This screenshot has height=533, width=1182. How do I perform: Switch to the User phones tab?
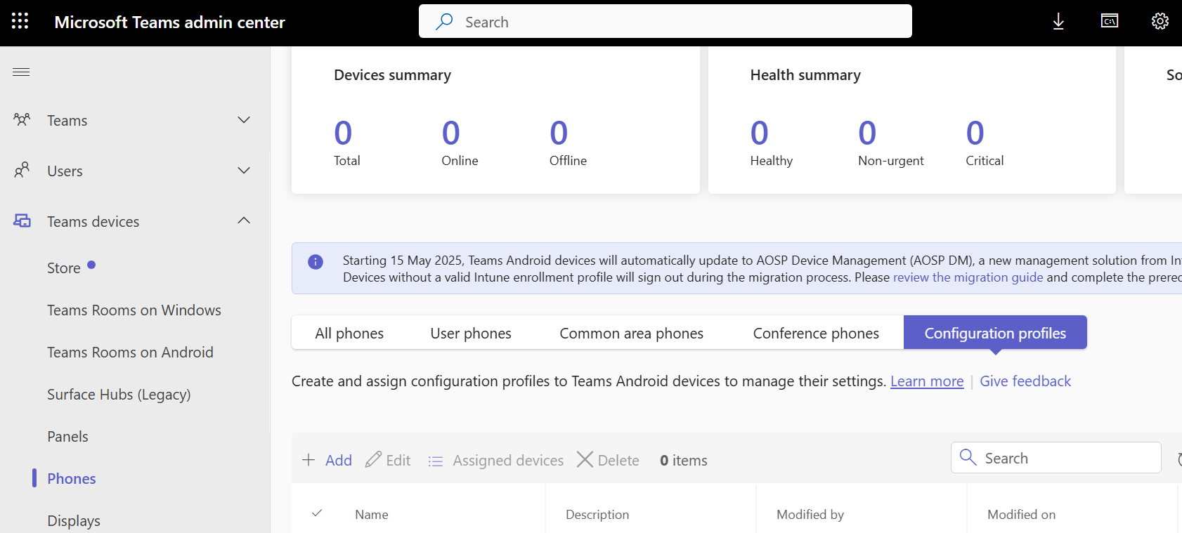471,333
